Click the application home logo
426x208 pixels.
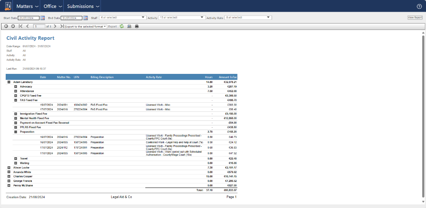(x=8, y=6)
